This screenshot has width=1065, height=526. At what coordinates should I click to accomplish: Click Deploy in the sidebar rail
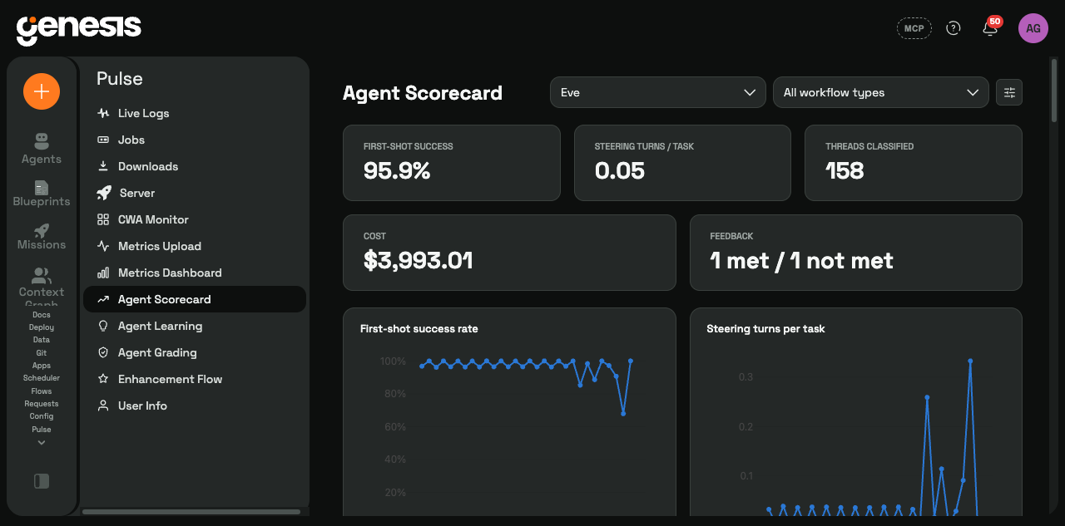tap(42, 327)
